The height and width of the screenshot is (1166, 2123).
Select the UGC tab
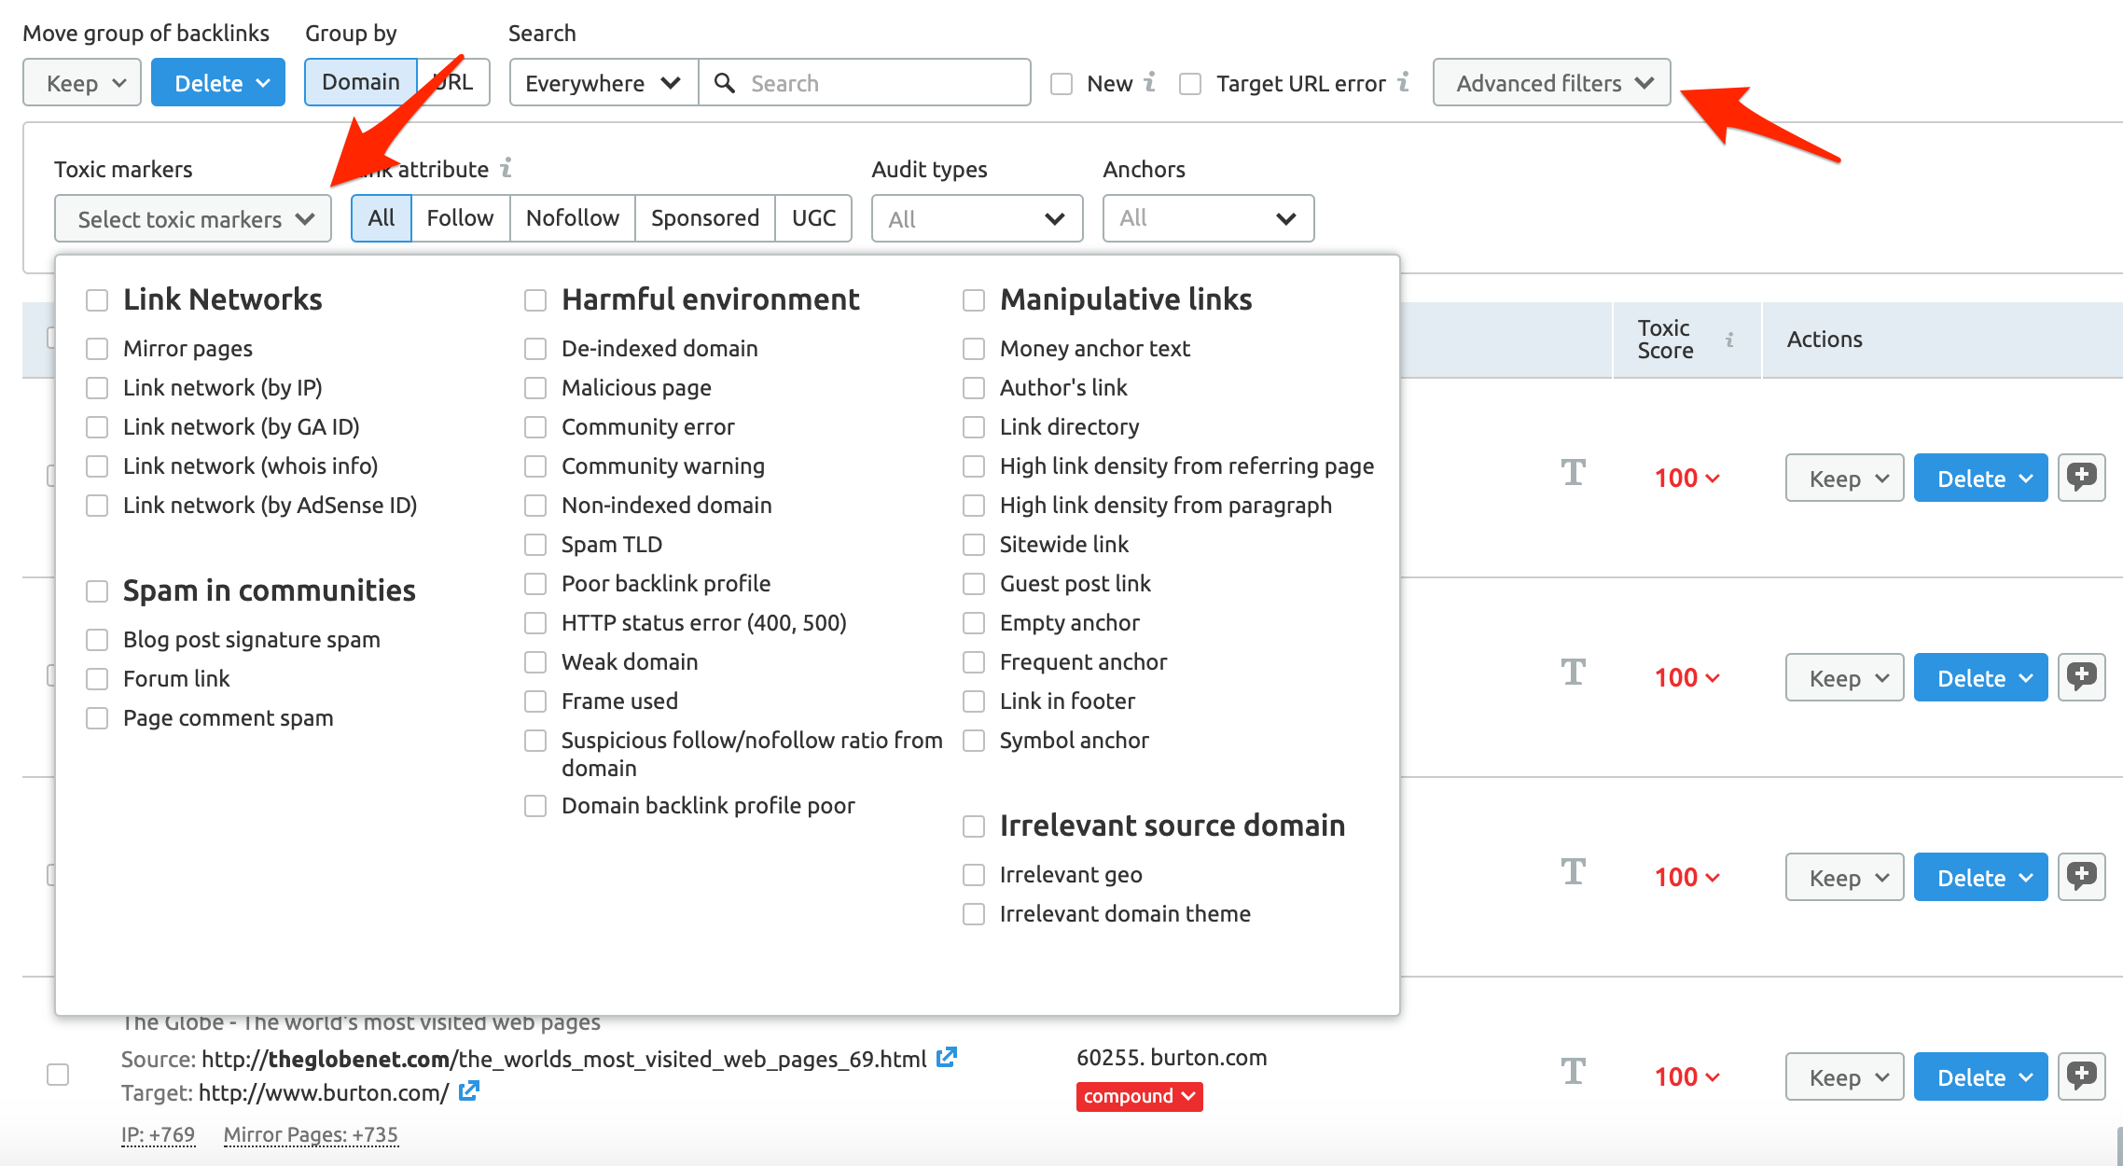(812, 217)
